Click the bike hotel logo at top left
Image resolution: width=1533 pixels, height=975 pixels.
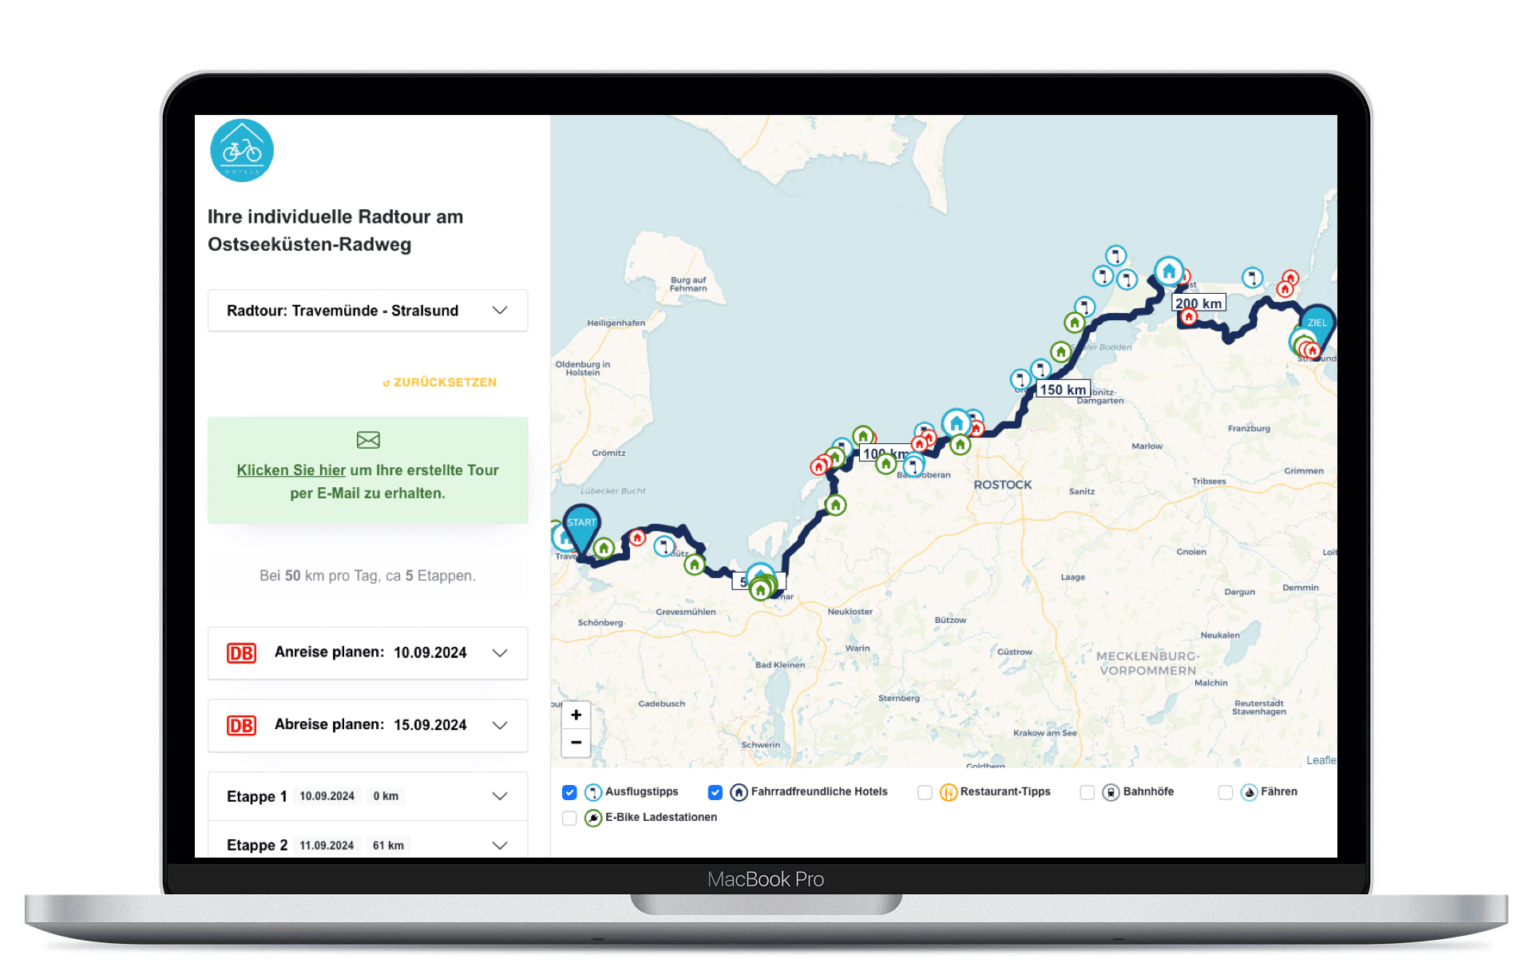pos(241,150)
